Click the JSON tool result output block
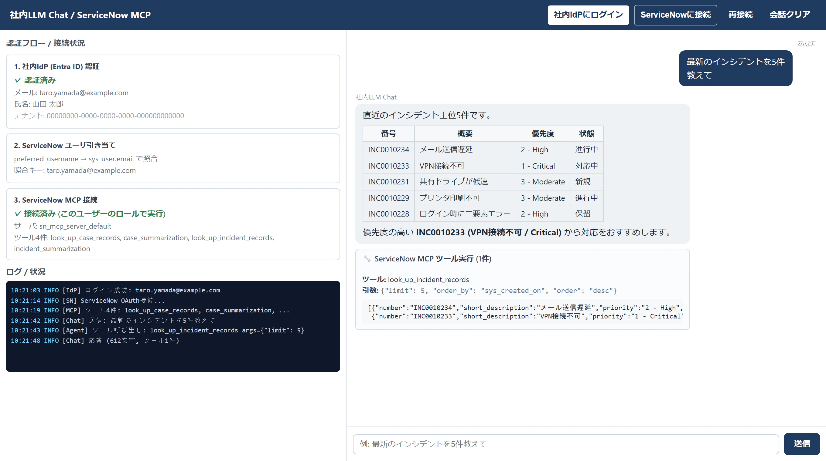 click(522, 312)
